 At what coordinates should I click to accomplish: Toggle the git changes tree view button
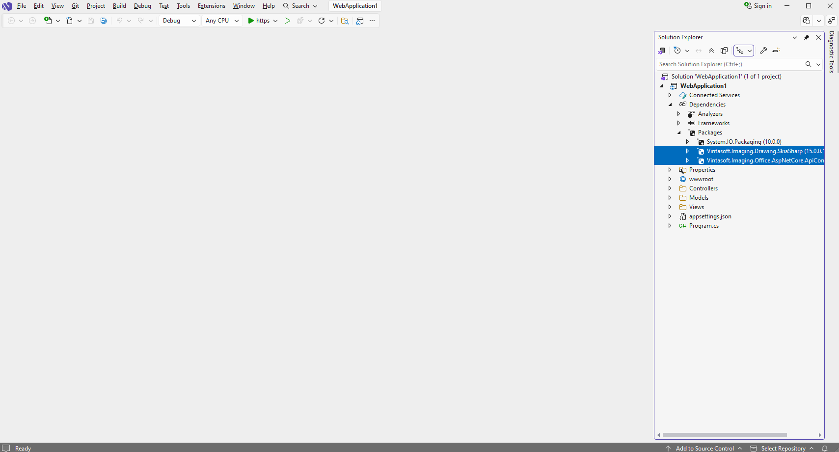(740, 51)
